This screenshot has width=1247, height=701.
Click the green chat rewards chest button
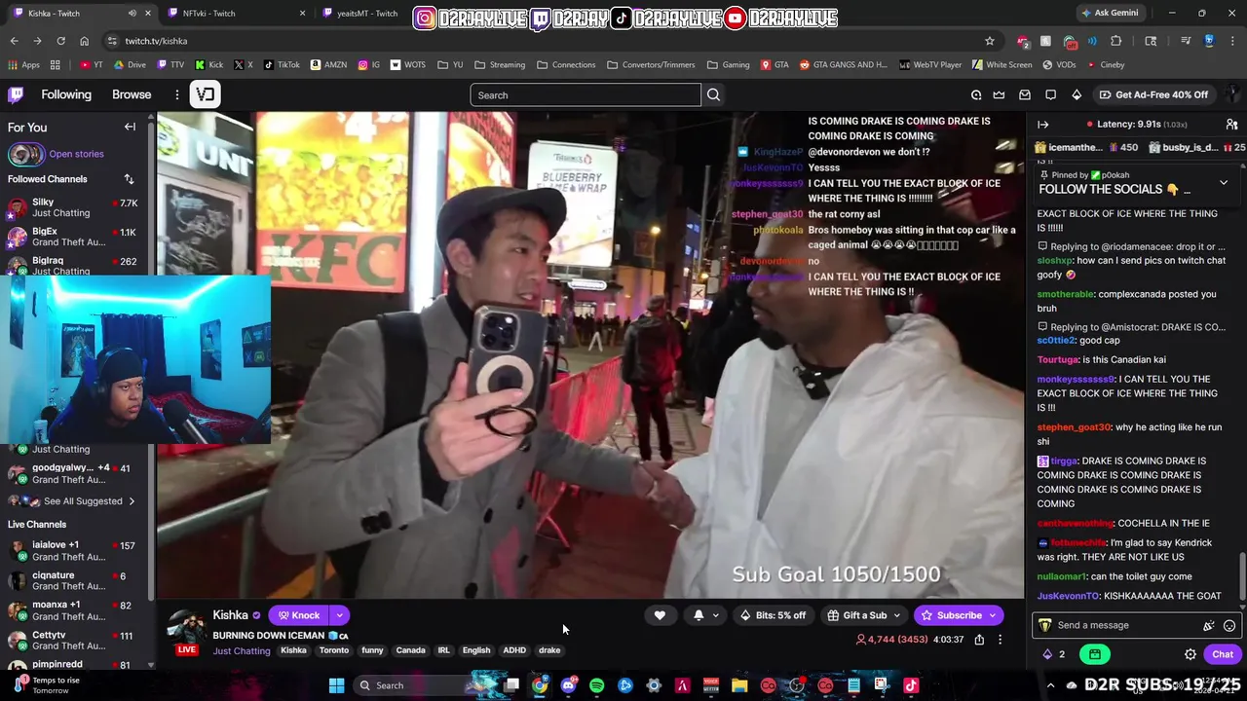[x=1095, y=654]
